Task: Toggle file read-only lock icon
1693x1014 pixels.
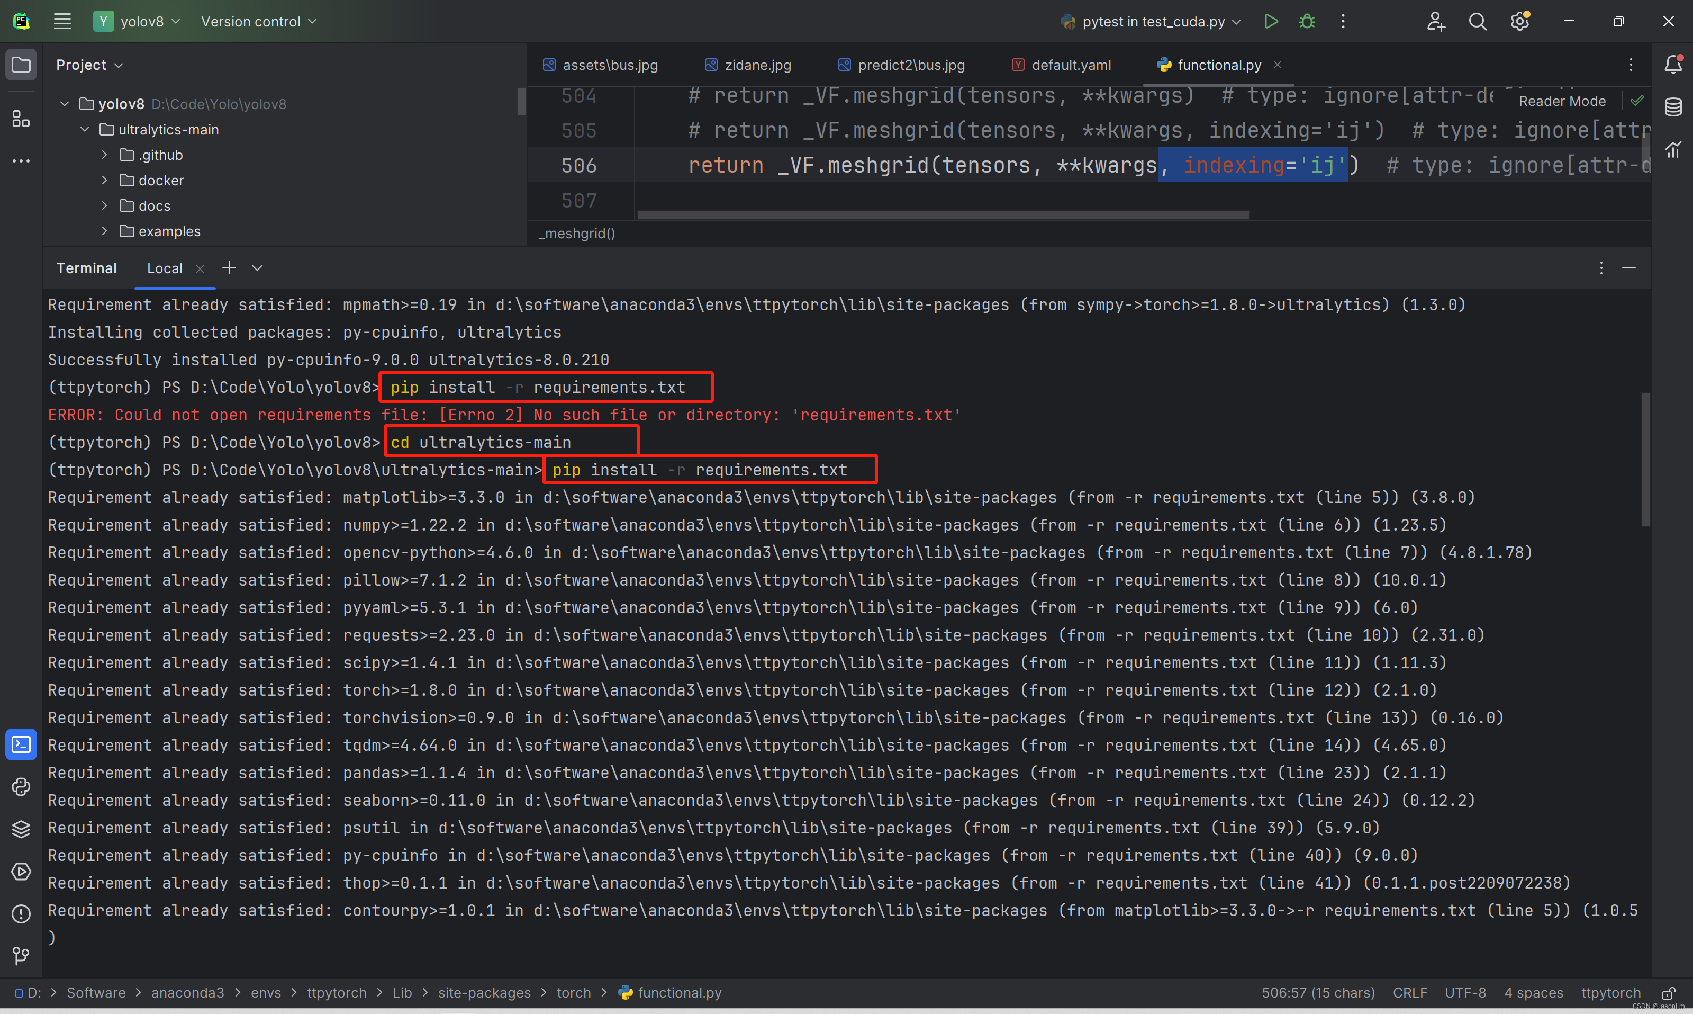Action: (1668, 993)
